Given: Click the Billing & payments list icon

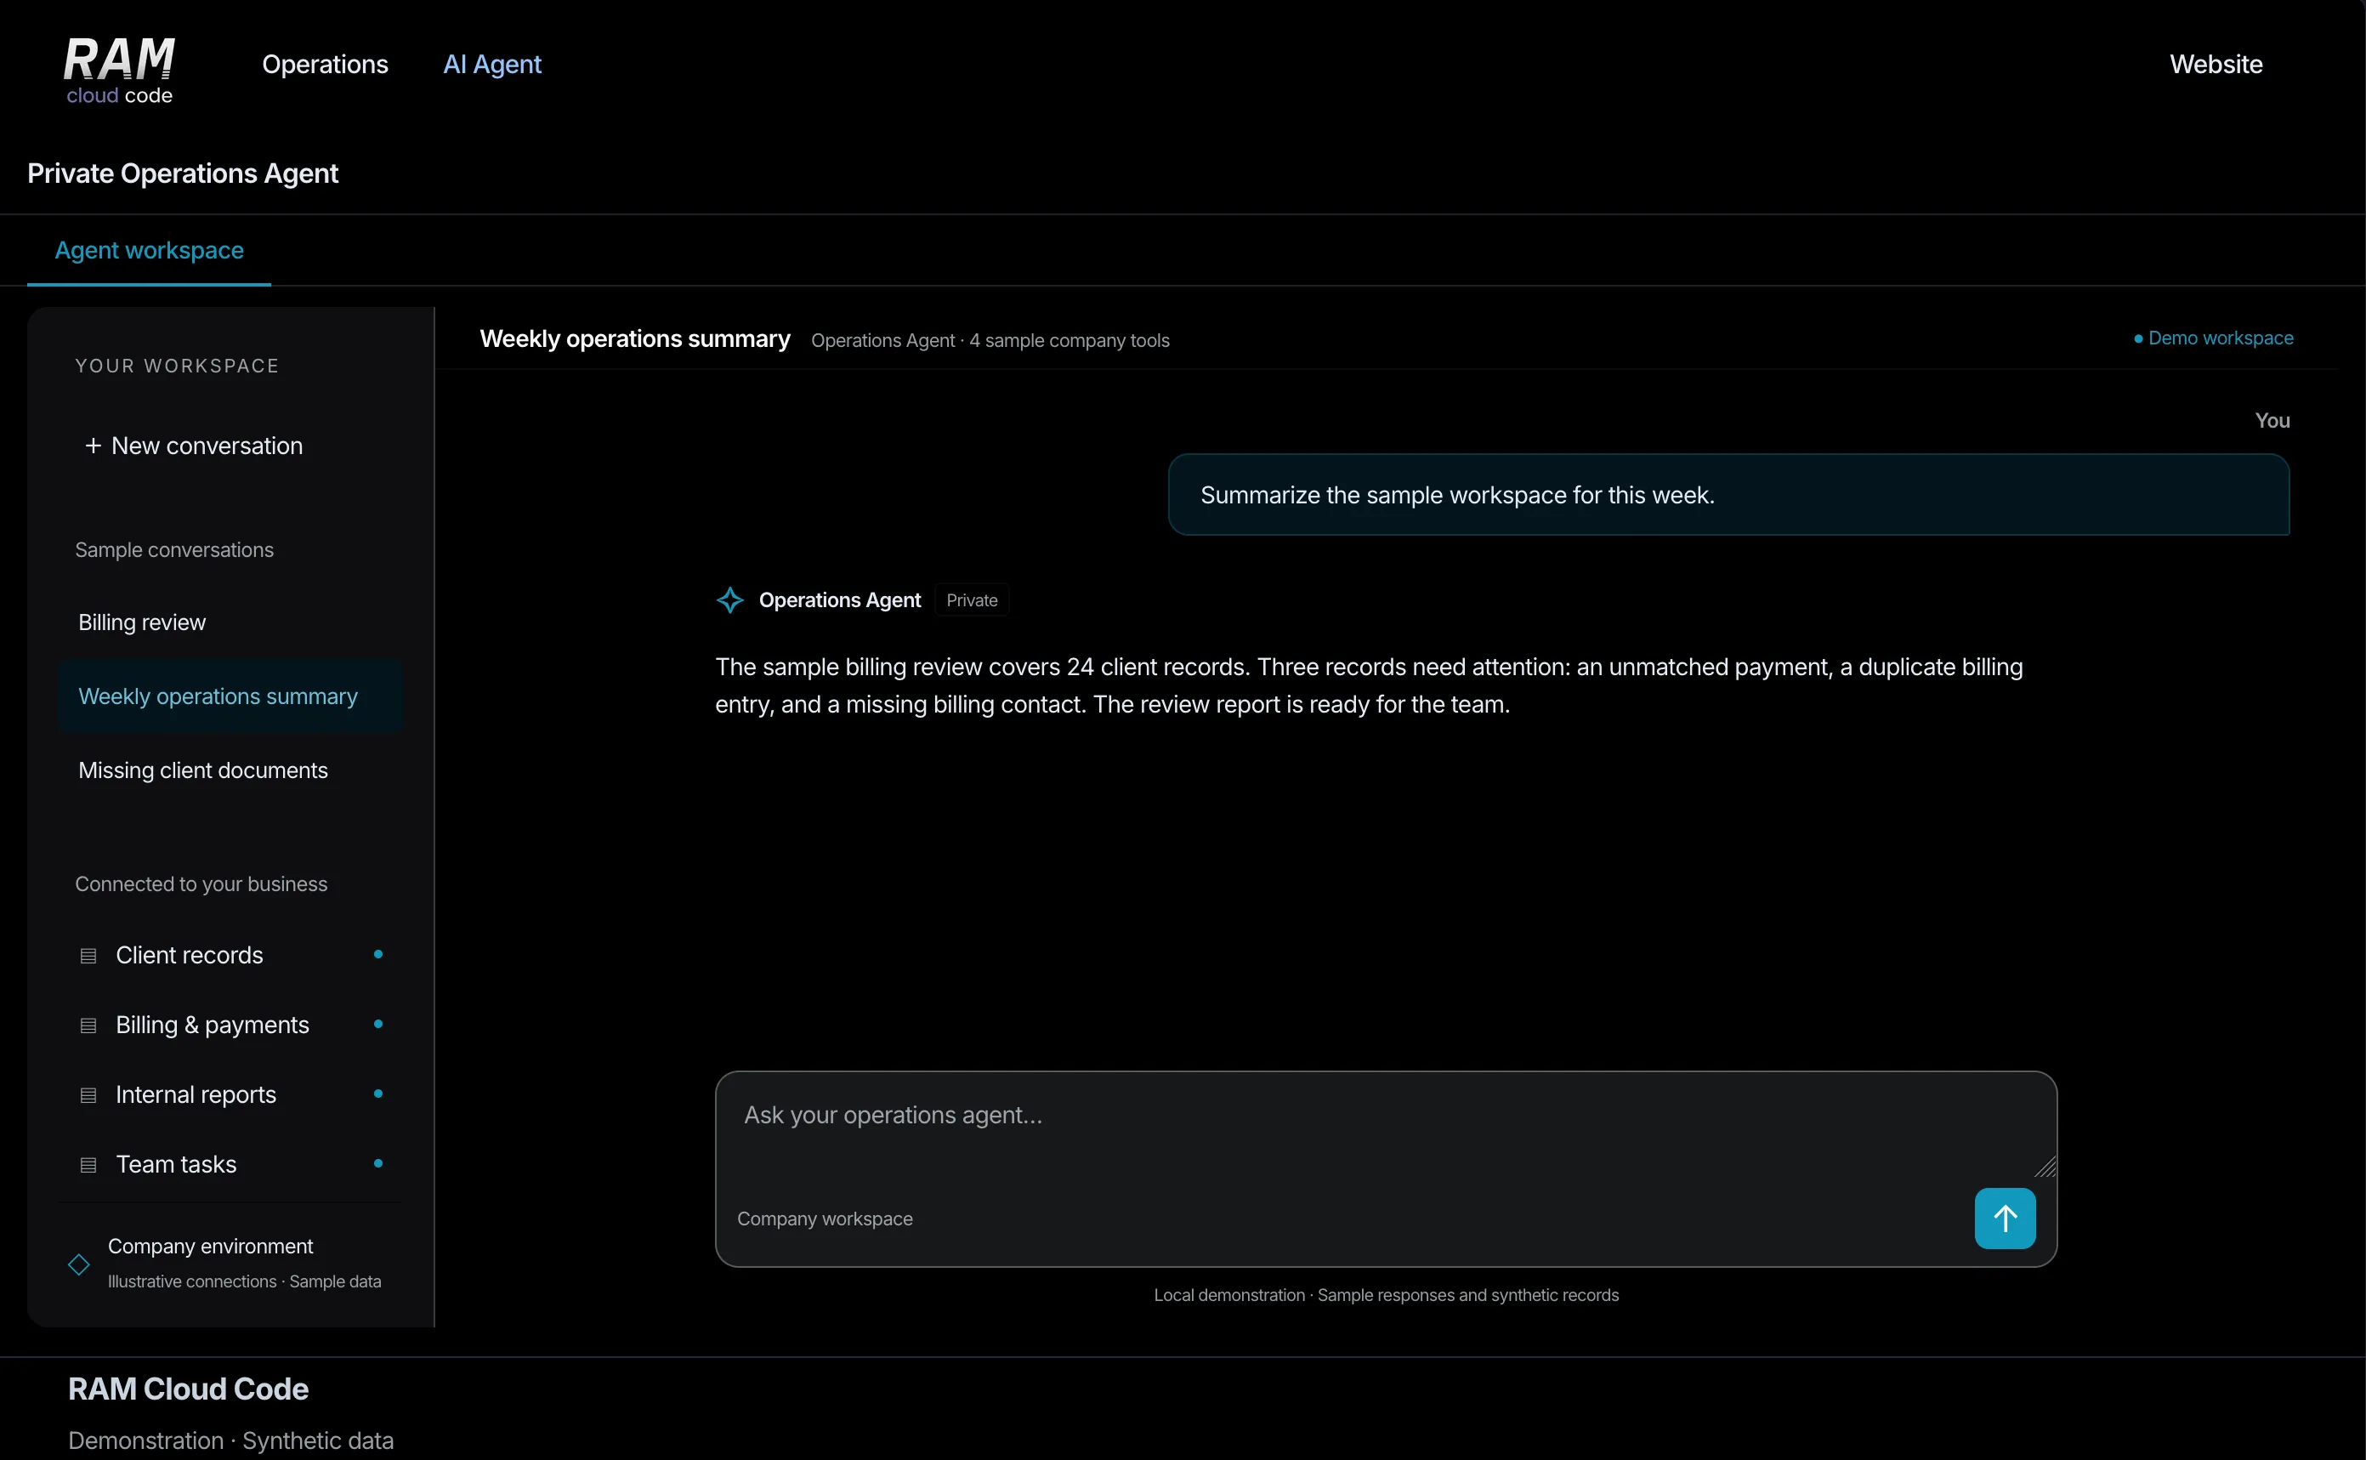Looking at the screenshot, I should tap(88, 1025).
